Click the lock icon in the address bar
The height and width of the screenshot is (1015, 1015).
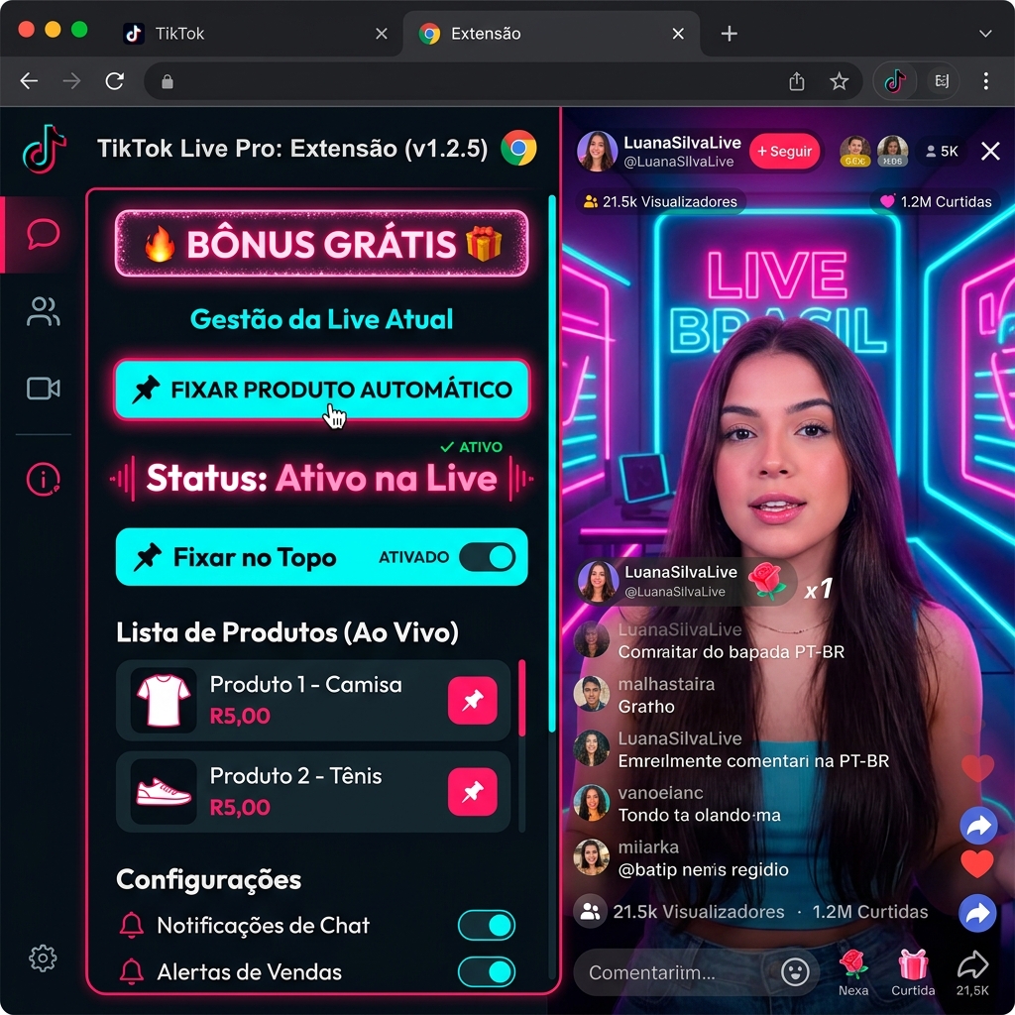tap(167, 81)
